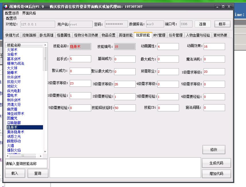Select the 人物血量与经验 tab

[x=198, y=35]
